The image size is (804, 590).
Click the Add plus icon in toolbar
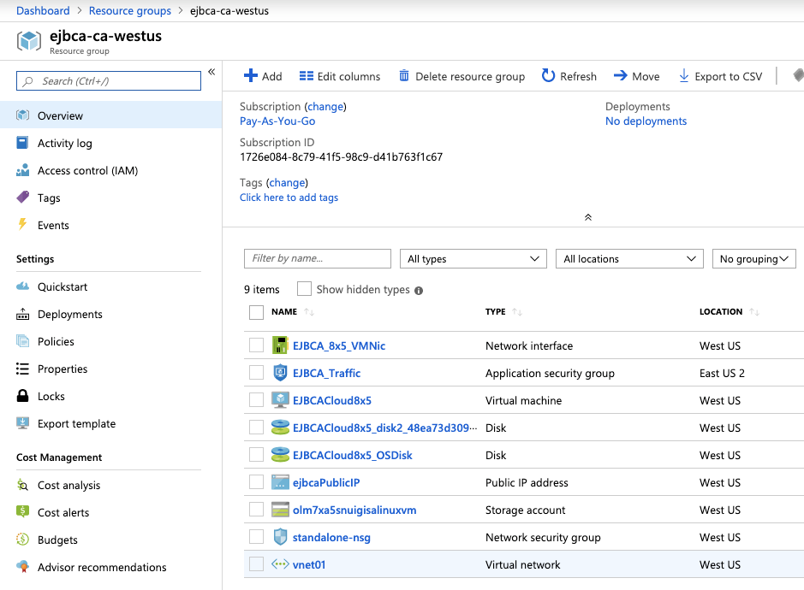tap(251, 76)
